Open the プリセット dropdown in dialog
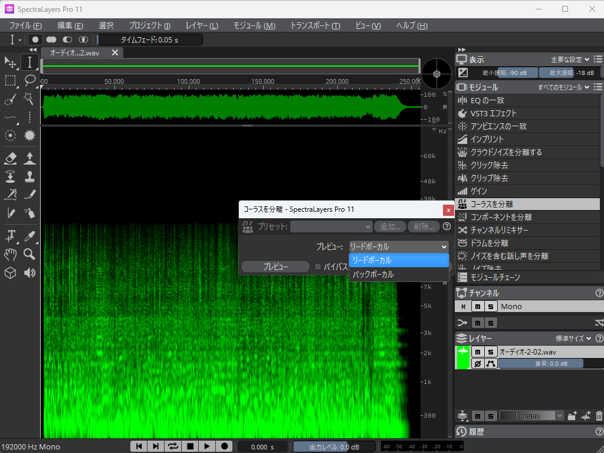Image resolution: width=604 pixels, height=453 pixels. click(x=331, y=226)
